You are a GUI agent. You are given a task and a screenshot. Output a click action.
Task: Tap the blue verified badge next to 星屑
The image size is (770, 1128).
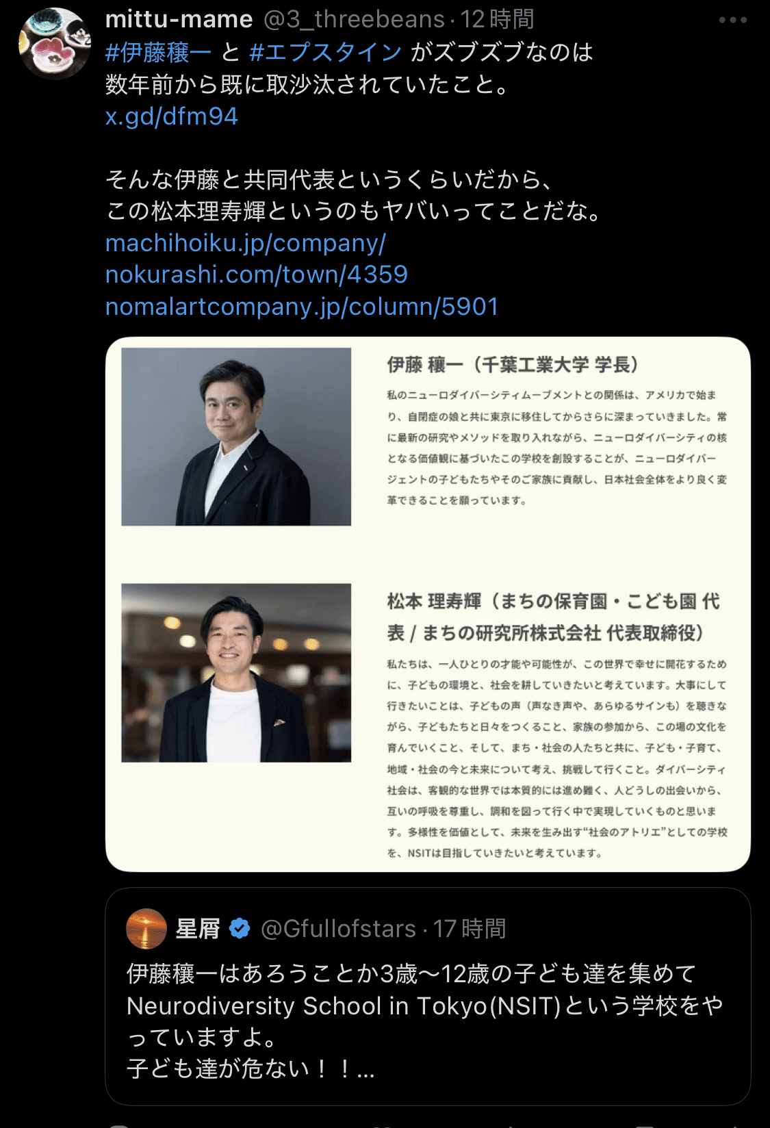coord(239,929)
